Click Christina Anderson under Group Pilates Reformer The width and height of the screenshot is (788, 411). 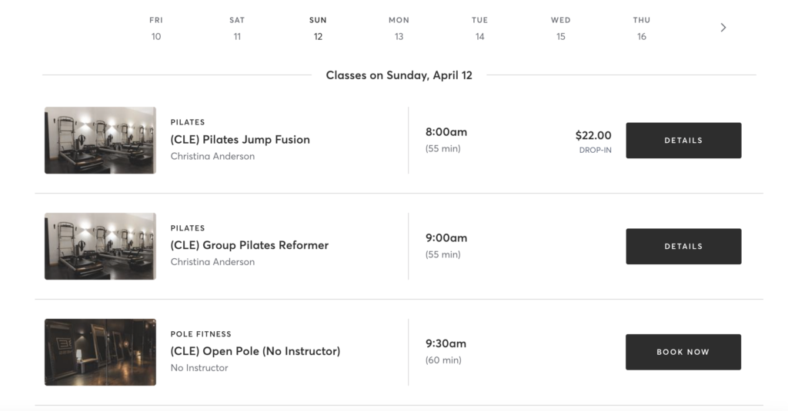pyautogui.click(x=212, y=263)
